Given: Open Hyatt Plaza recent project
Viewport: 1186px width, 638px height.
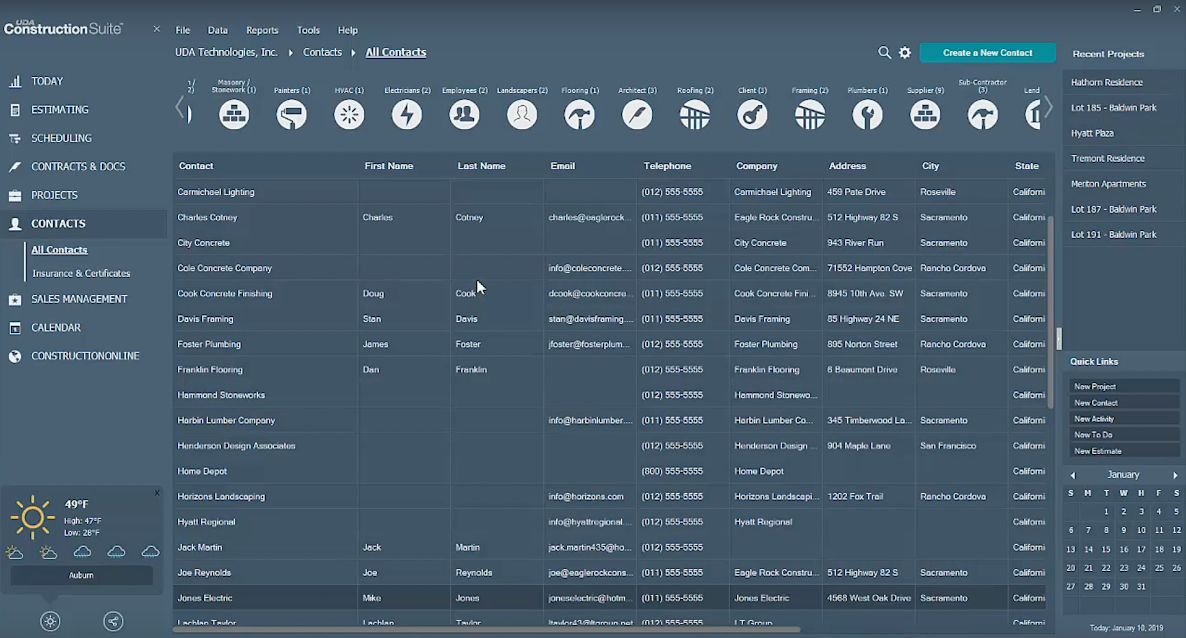Looking at the screenshot, I should [1092, 133].
